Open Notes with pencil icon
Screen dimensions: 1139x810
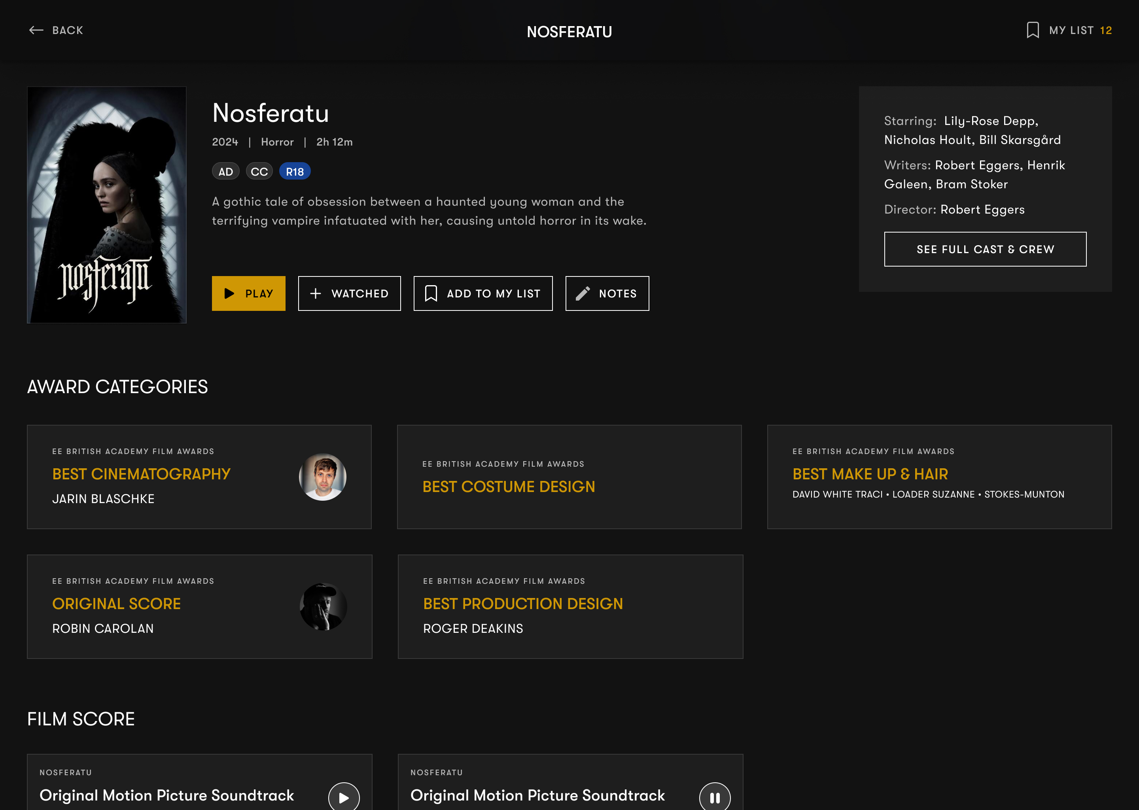[607, 293]
